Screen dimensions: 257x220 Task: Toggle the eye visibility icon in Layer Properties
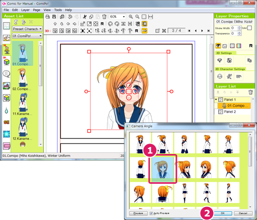pos(218,46)
